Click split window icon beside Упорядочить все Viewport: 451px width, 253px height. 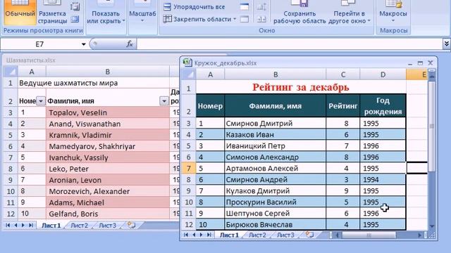[x=245, y=7]
